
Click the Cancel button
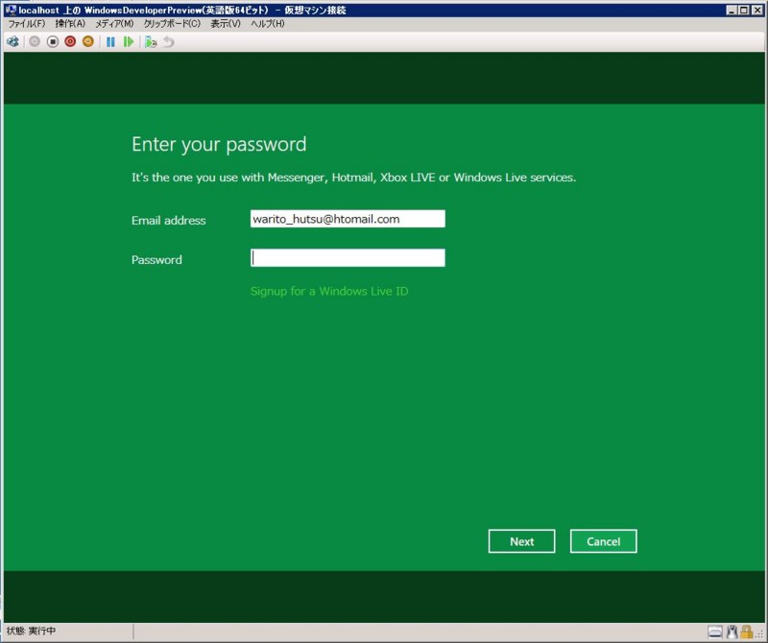(604, 541)
